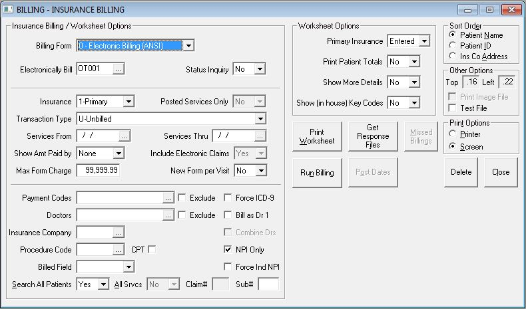Image resolution: width=526 pixels, height=309 pixels.
Task: Uncheck NPI Only checkbox
Action: 228,249
